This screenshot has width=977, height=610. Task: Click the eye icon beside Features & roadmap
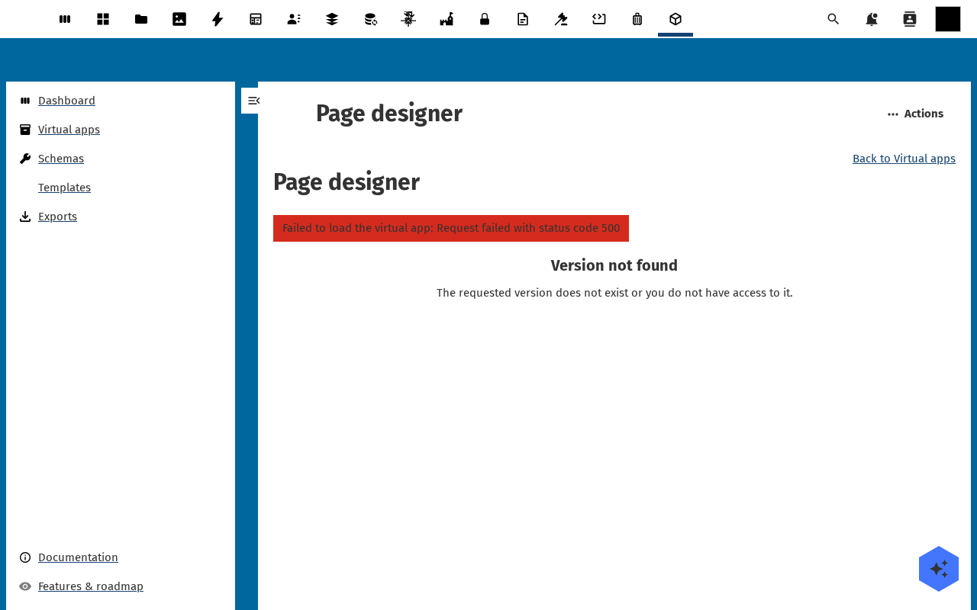click(25, 586)
